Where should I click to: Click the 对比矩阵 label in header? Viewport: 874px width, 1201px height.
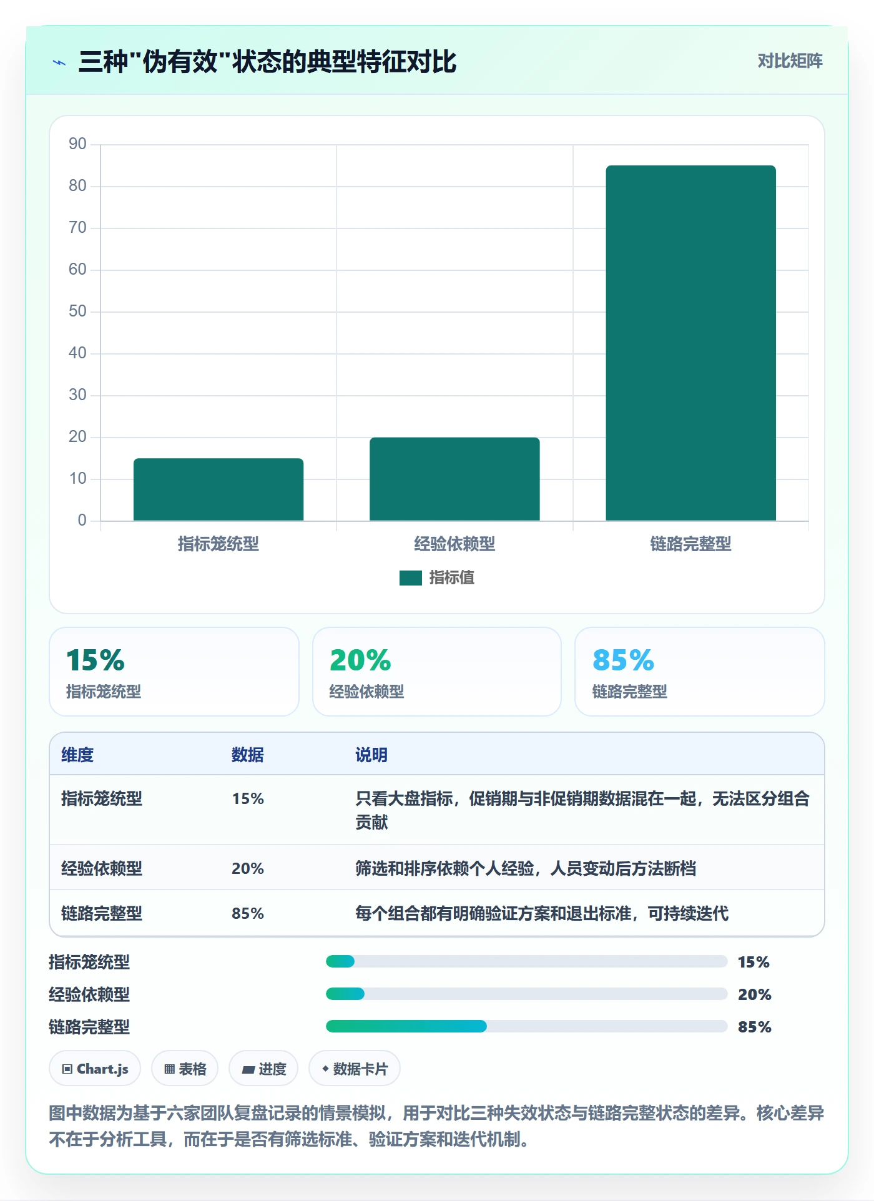coord(790,61)
